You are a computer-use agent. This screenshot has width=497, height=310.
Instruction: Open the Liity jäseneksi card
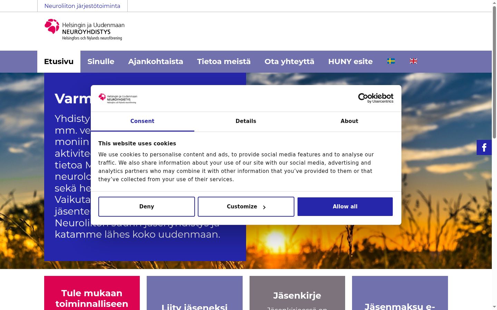pyautogui.click(x=195, y=293)
